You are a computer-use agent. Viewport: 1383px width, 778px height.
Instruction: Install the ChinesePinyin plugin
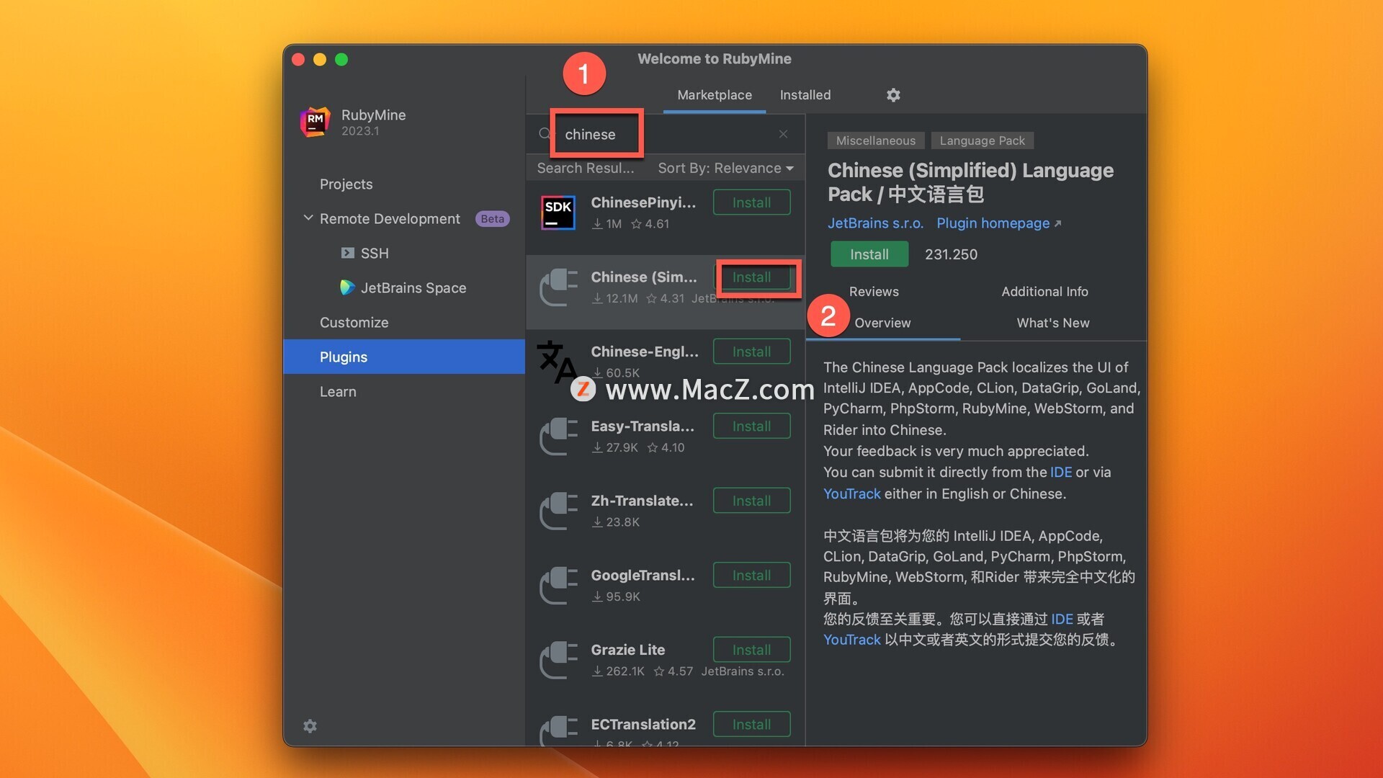(751, 202)
